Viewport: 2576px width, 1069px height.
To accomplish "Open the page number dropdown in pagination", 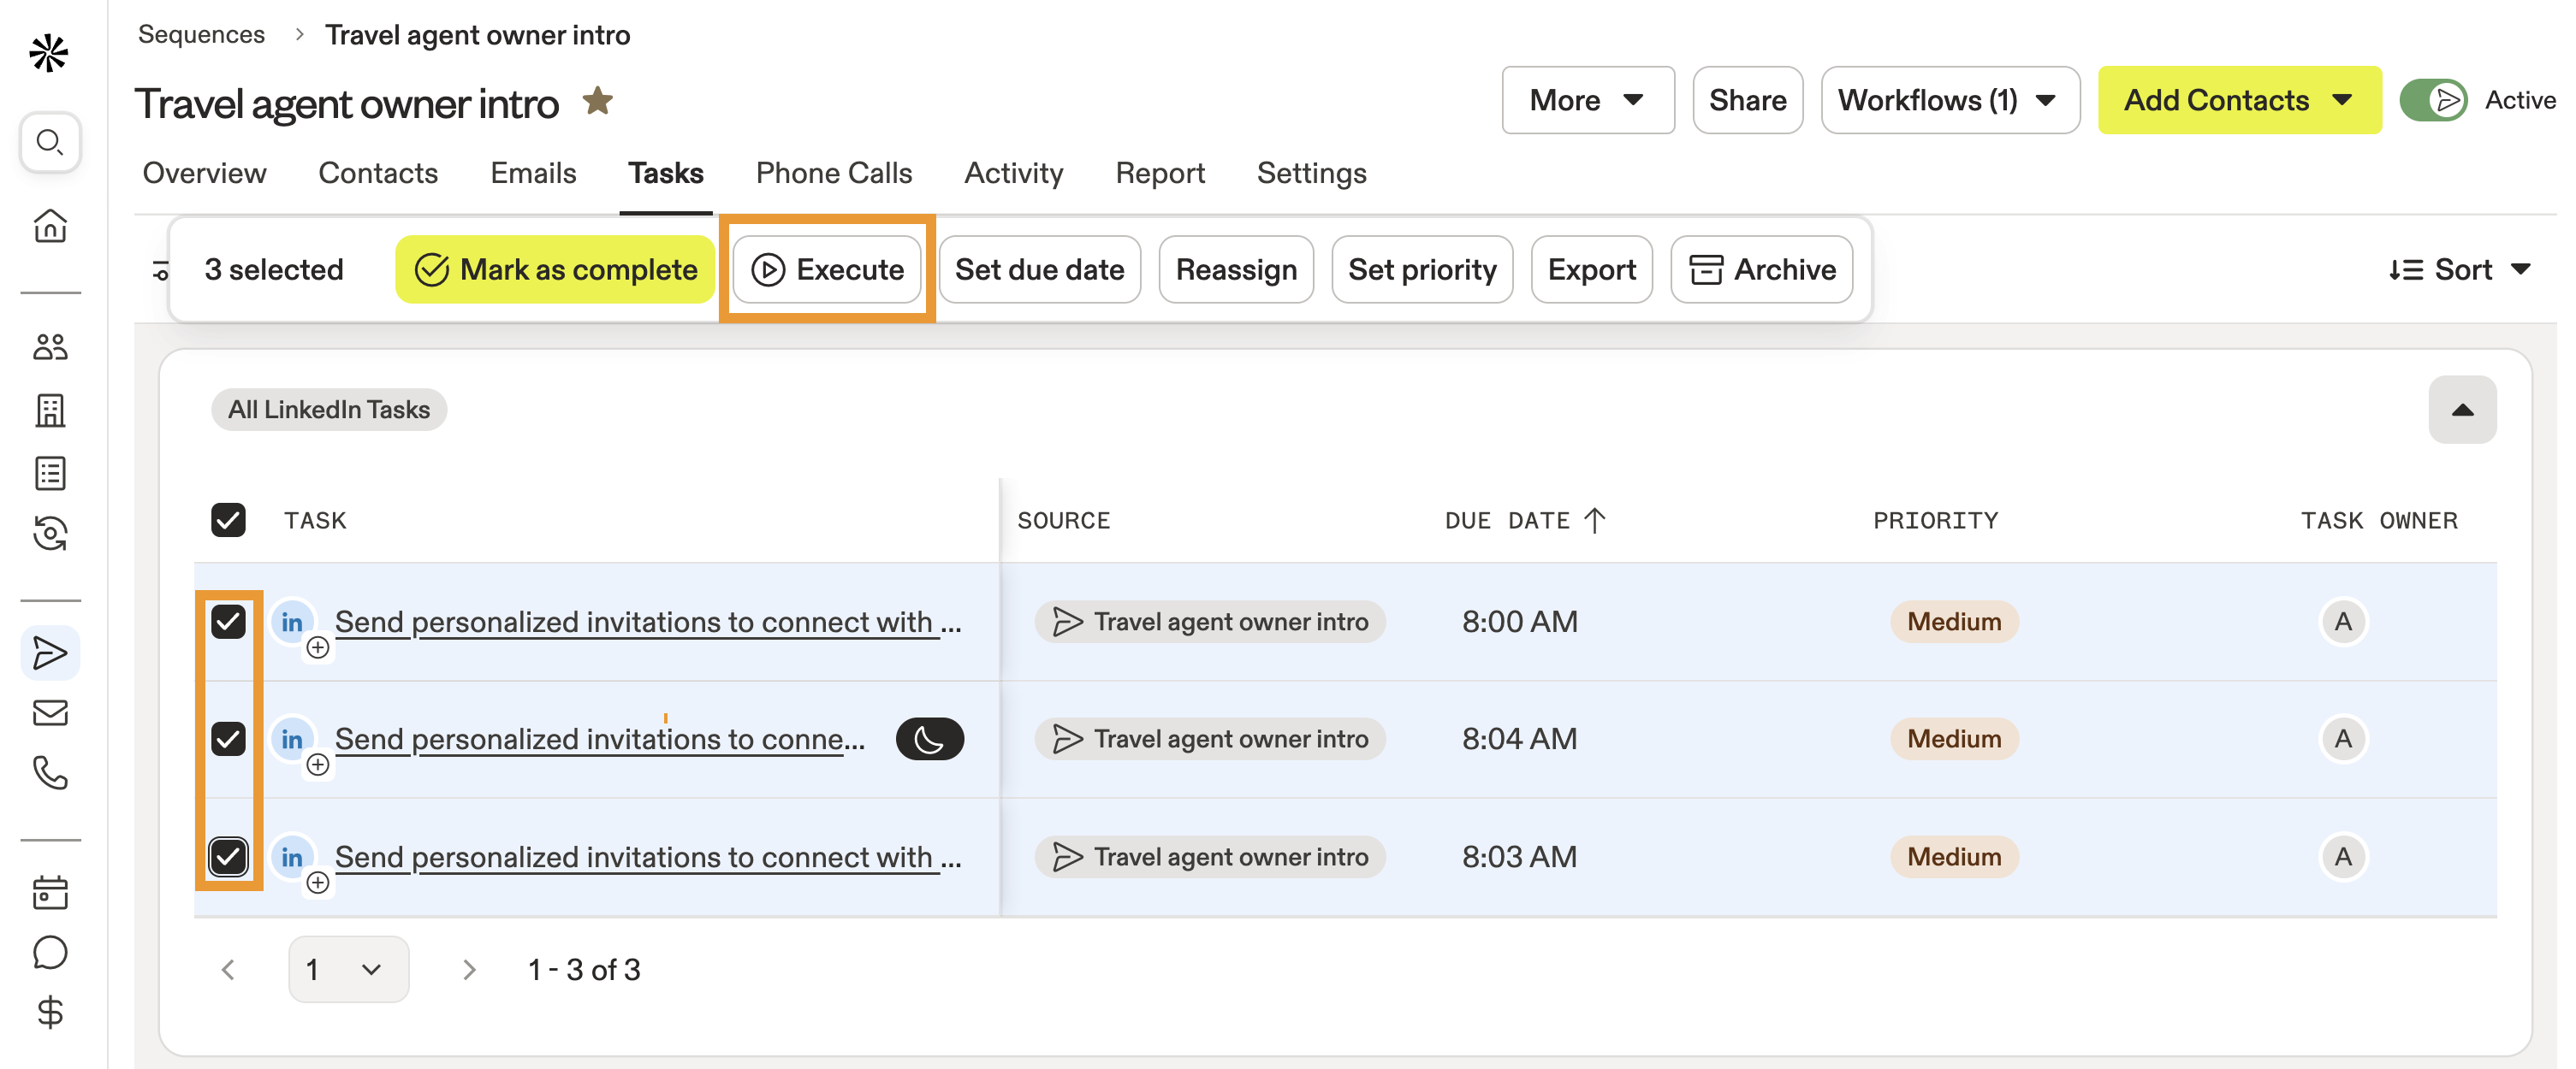I will pyautogui.click(x=348, y=968).
